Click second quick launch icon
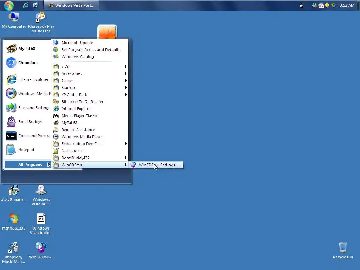360x270 pixels. [36, 5]
